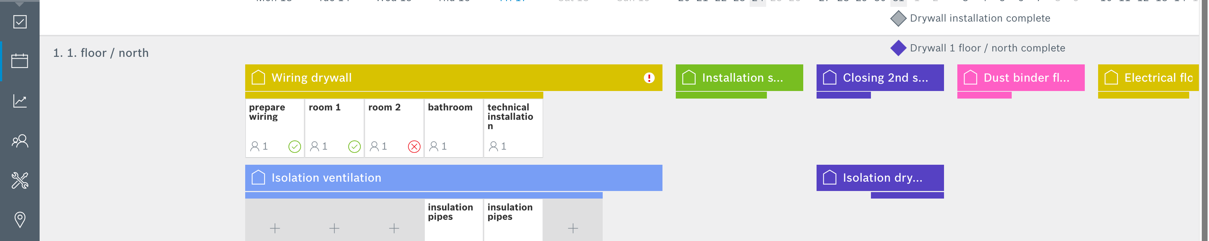
Task: Toggle red cancelled status on room 2
Action: (414, 147)
